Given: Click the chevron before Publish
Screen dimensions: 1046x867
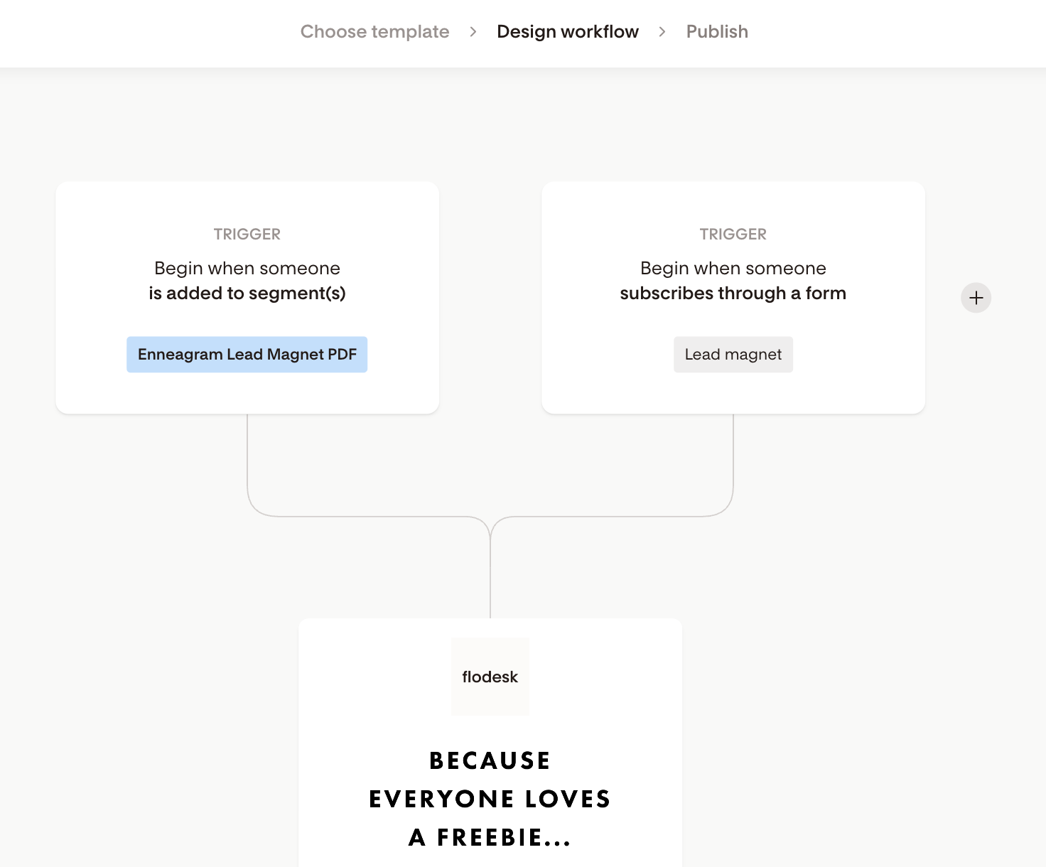Looking at the screenshot, I should 662,32.
